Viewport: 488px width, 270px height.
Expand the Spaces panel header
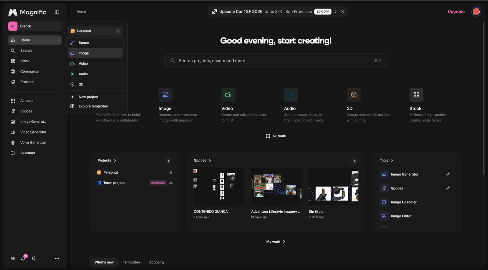pos(203,160)
